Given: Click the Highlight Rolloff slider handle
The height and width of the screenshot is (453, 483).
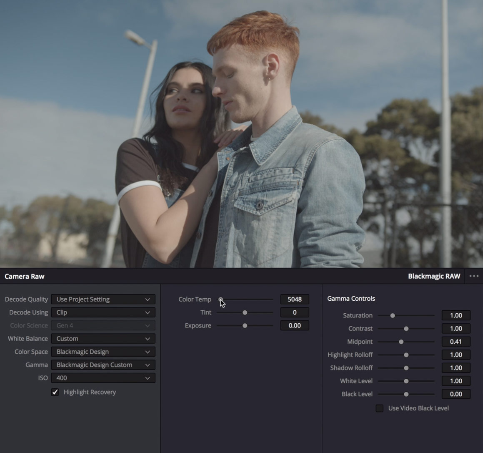Looking at the screenshot, I should [x=406, y=355].
